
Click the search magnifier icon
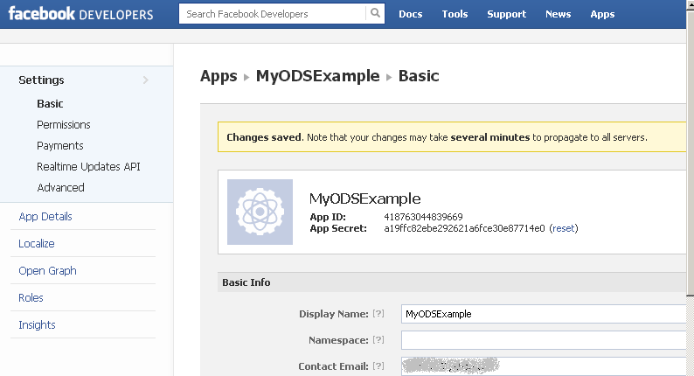point(375,14)
